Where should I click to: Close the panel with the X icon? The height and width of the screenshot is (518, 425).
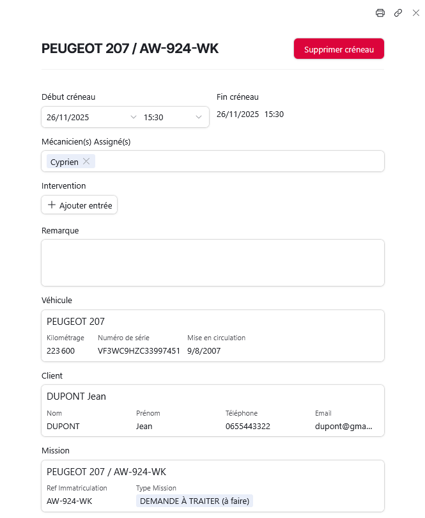tap(416, 13)
